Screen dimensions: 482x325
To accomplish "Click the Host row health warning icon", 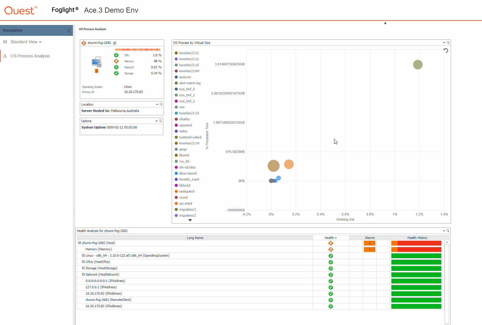I will pyautogui.click(x=331, y=243).
